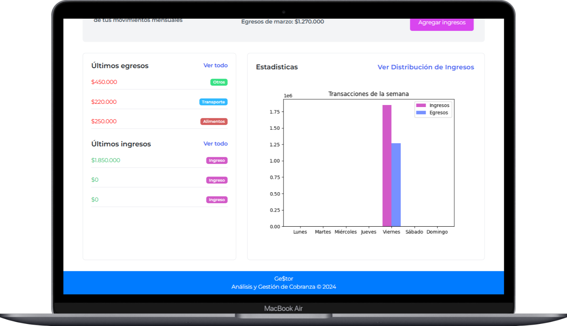Select the blue Transporte category badge
This screenshot has height=326, width=567.
(213, 102)
